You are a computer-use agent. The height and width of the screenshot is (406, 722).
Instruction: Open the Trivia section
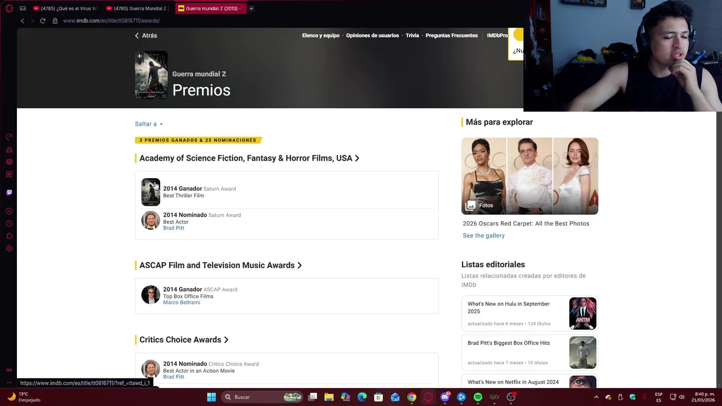[x=412, y=36]
